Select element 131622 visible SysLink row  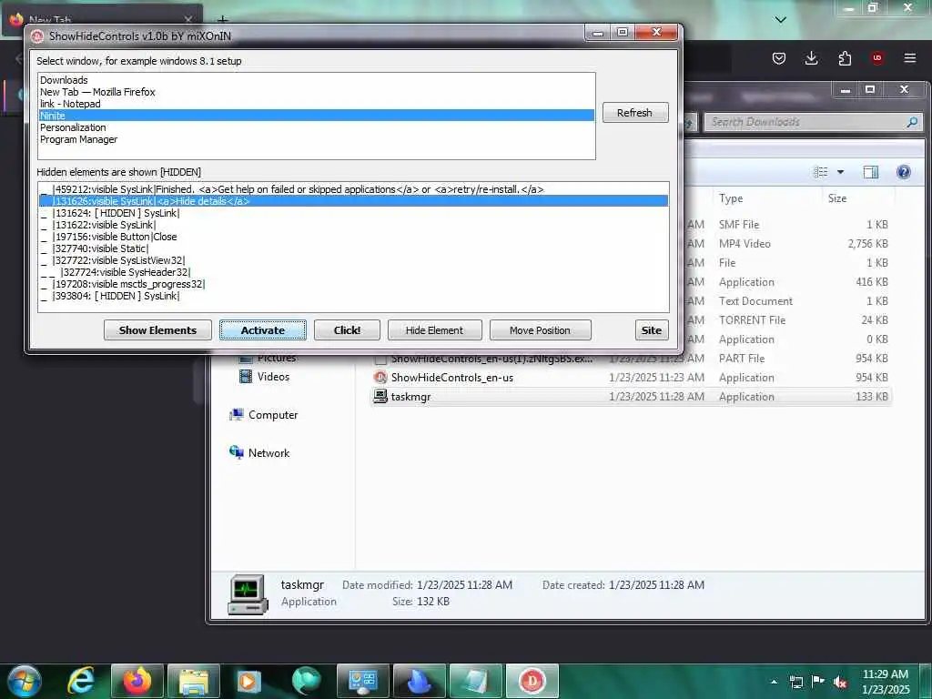(354, 226)
